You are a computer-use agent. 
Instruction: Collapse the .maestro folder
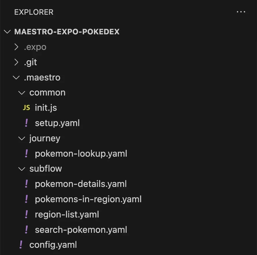click(x=17, y=78)
